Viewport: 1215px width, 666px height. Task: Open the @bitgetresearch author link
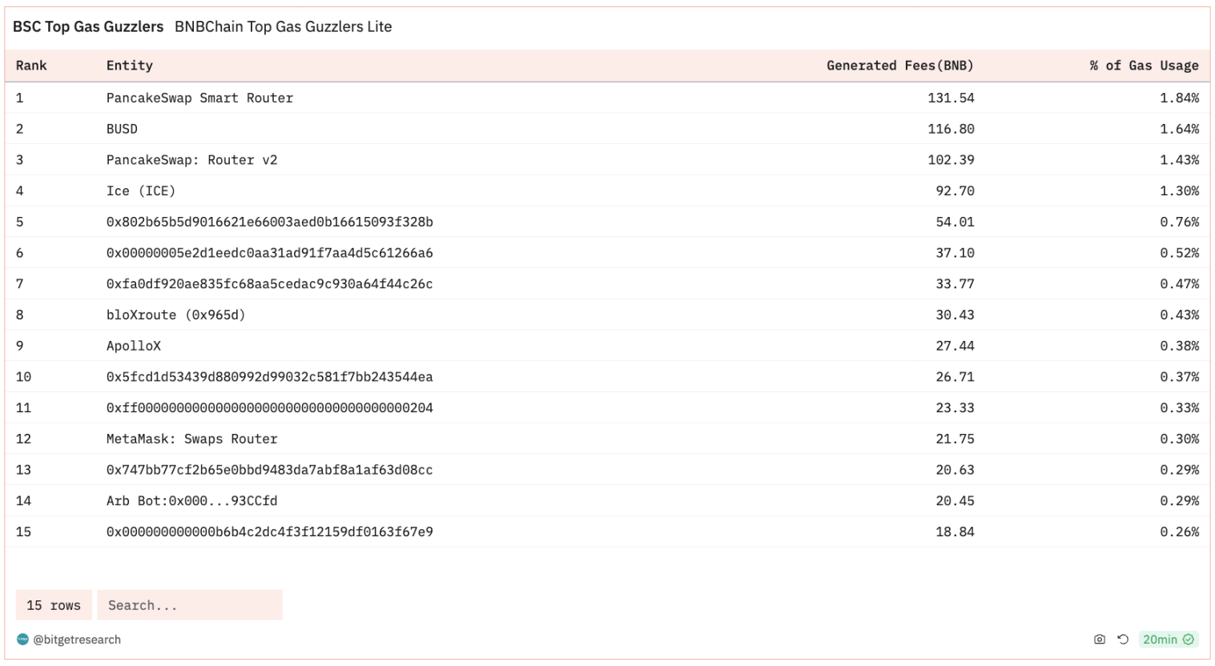(78, 640)
